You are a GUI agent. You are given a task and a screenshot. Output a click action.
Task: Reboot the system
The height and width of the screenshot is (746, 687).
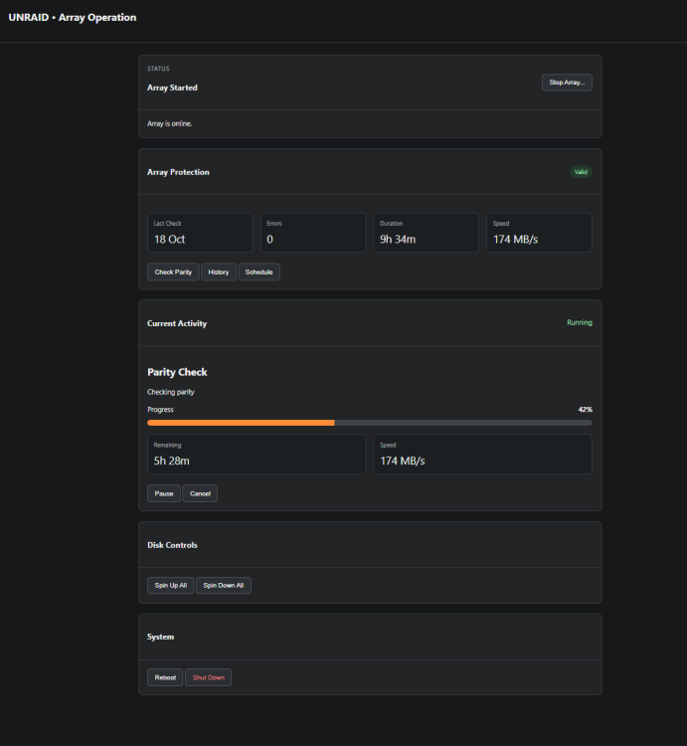pos(165,677)
